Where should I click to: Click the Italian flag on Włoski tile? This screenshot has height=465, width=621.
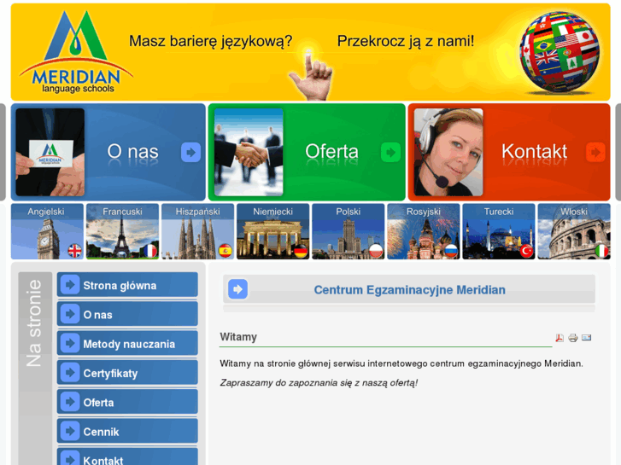point(601,251)
